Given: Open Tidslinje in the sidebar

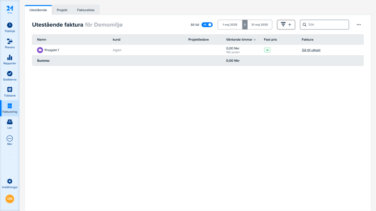Looking at the screenshot, I should tap(9, 28).
